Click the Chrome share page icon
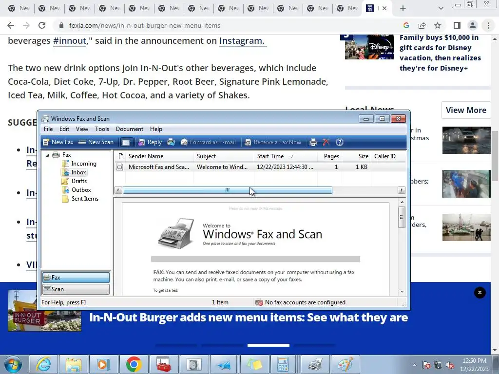The width and height of the screenshot is (499, 374). (422, 25)
